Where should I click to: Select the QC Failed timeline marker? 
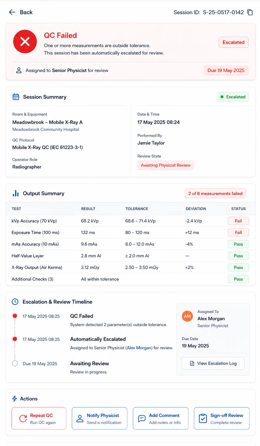point(14,316)
